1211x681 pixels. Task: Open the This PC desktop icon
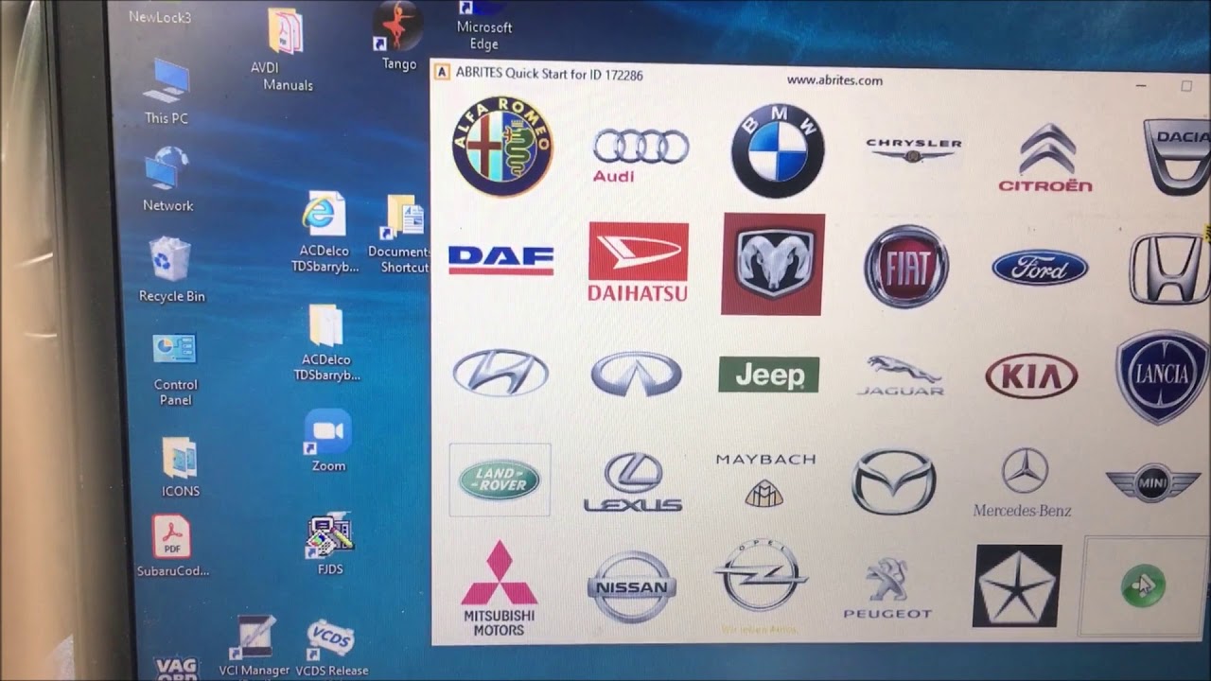coord(167,92)
